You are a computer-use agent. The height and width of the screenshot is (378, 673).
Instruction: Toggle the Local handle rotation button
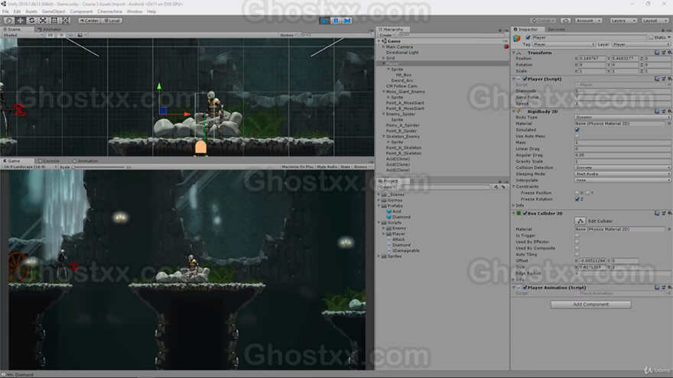coord(112,21)
